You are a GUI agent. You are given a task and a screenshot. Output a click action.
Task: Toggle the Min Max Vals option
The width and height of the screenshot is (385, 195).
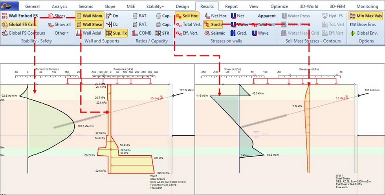[x=366, y=16]
